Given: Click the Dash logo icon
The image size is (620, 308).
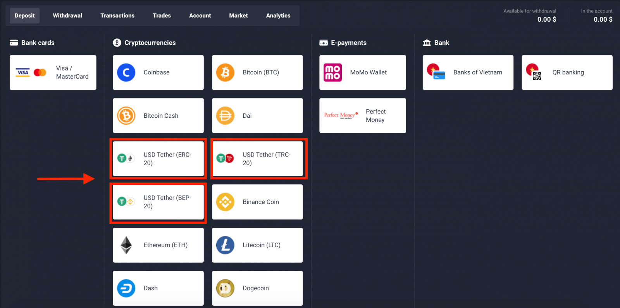Looking at the screenshot, I should pyautogui.click(x=126, y=288).
